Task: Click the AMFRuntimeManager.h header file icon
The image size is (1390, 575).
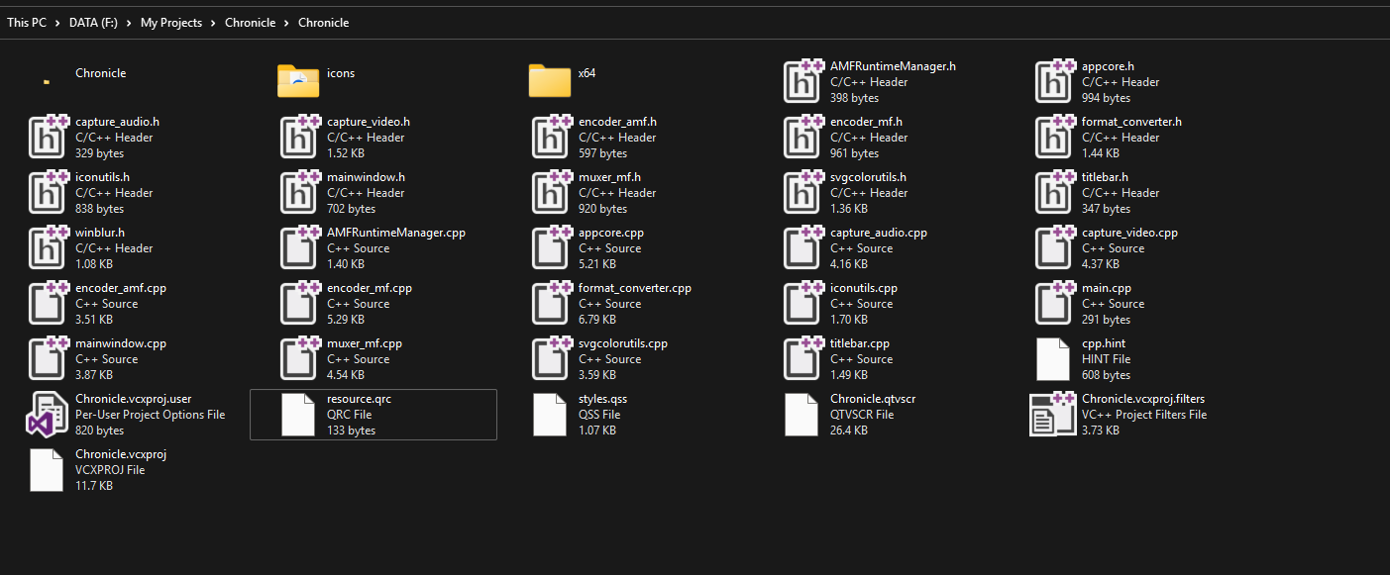Action: tap(804, 81)
